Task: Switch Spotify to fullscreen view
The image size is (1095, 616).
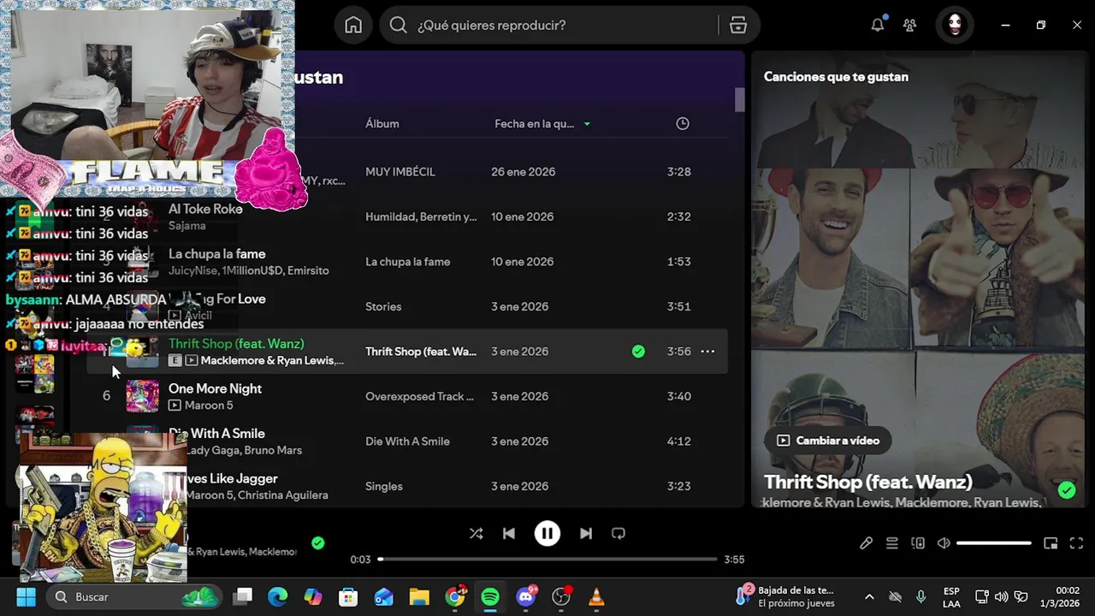Action: click(x=1077, y=543)
